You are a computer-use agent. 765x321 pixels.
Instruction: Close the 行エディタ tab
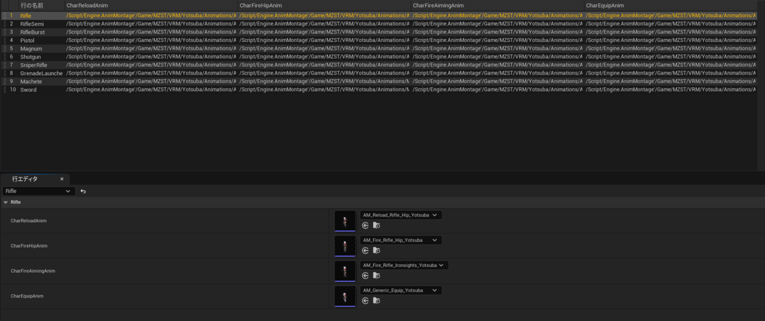tap(62, 179)
